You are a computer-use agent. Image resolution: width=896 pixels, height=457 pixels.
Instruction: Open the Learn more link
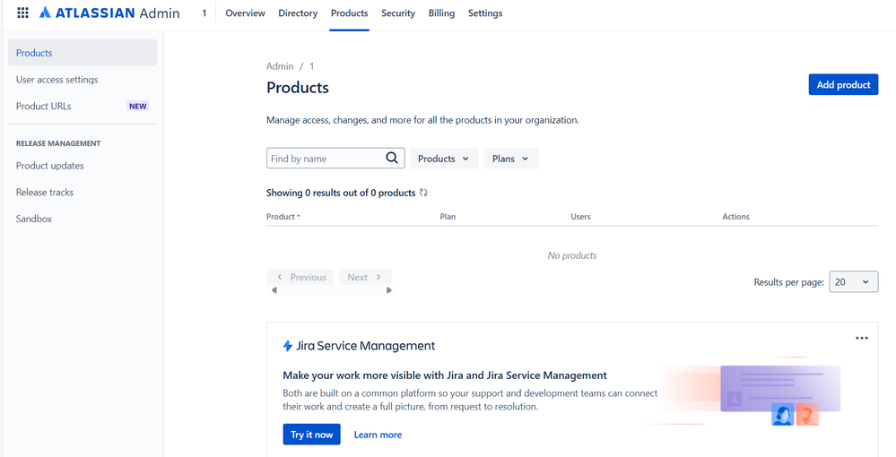(378, 435)
